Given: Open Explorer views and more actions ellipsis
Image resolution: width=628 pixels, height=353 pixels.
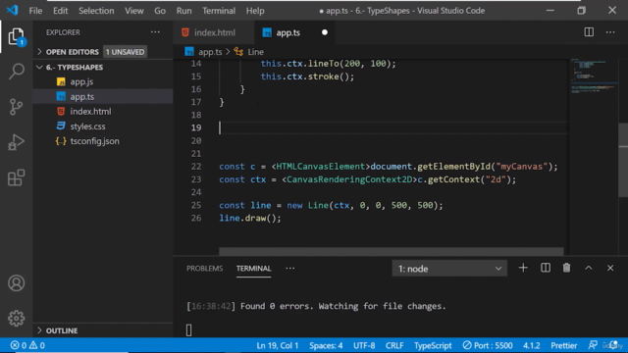Looking at the screenshot, I should click(155, 32).
